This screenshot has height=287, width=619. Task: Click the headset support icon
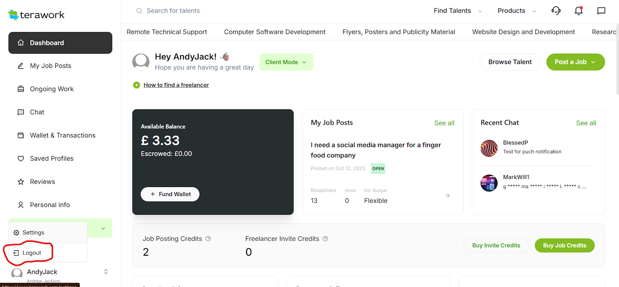(556, 11)
